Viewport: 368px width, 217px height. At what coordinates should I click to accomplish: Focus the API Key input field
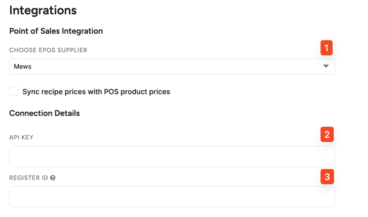(x=171, y=156)
